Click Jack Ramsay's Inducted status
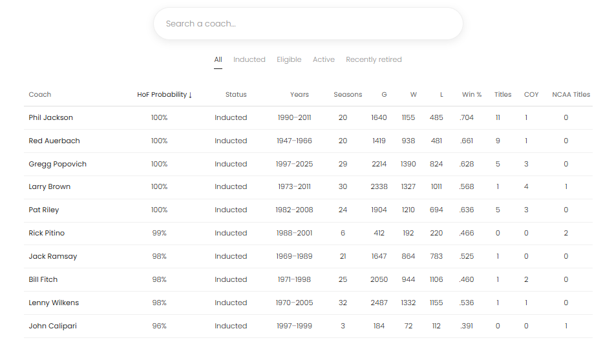 [x=231, y=256]
